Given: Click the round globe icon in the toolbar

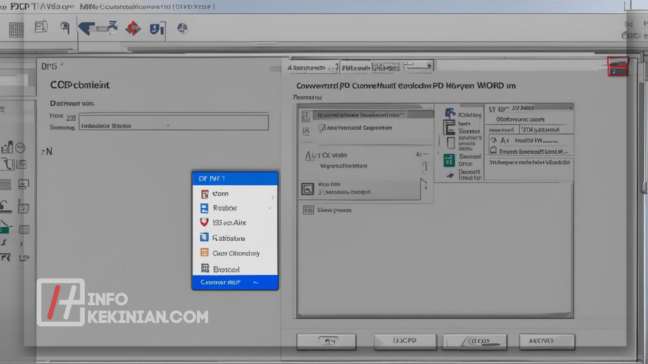Looking at the screenshot, I should [182, 28].
